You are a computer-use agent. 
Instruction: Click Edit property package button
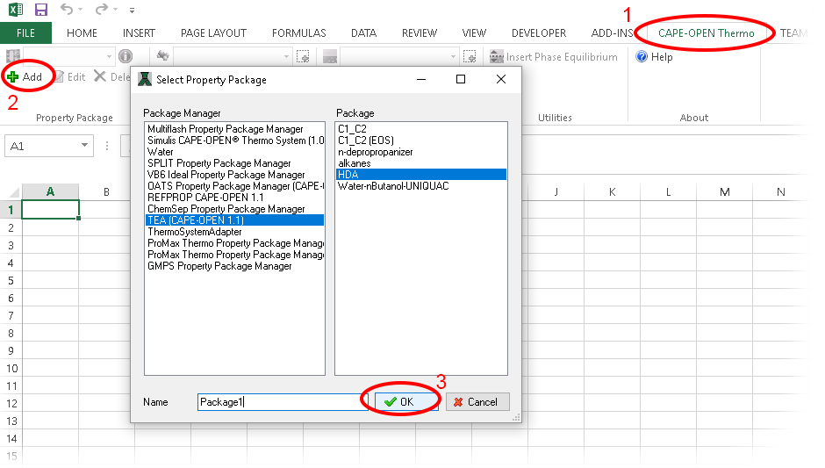(70, 77)
